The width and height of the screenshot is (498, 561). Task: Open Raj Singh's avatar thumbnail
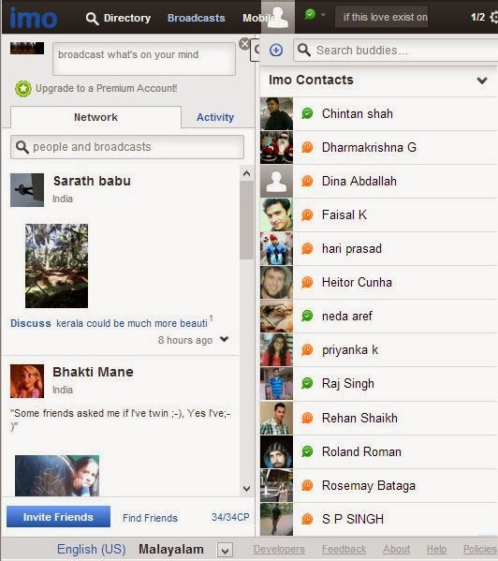(276, 384)
